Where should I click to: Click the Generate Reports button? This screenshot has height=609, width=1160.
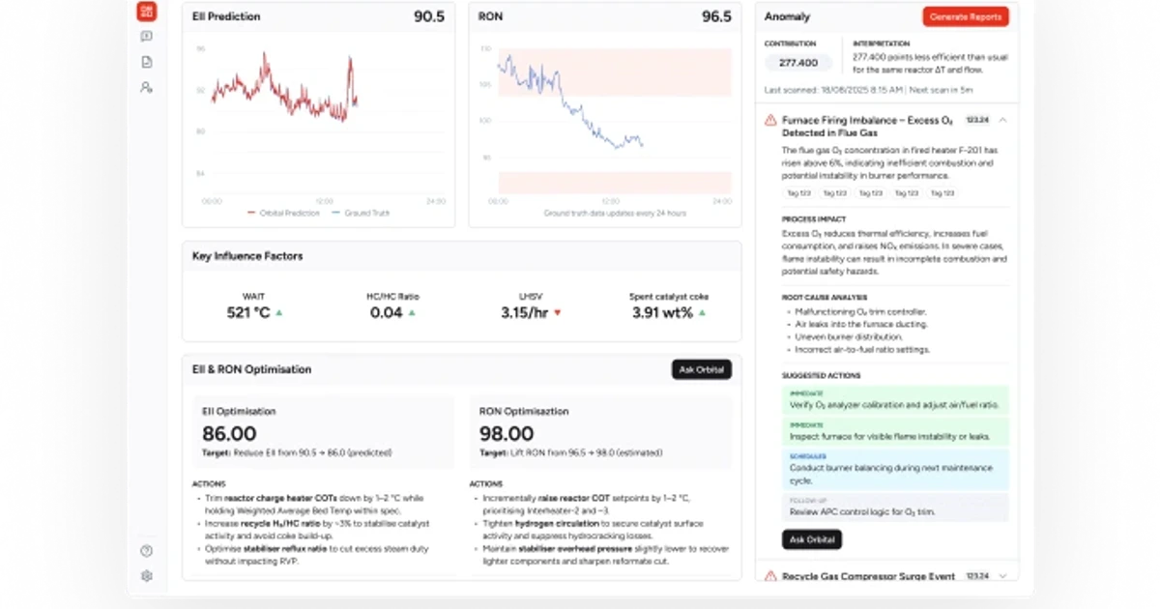pyautogui.click(x=966, y=16)
